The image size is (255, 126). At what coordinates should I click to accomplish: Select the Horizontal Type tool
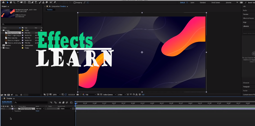click(x=36, y=3)
